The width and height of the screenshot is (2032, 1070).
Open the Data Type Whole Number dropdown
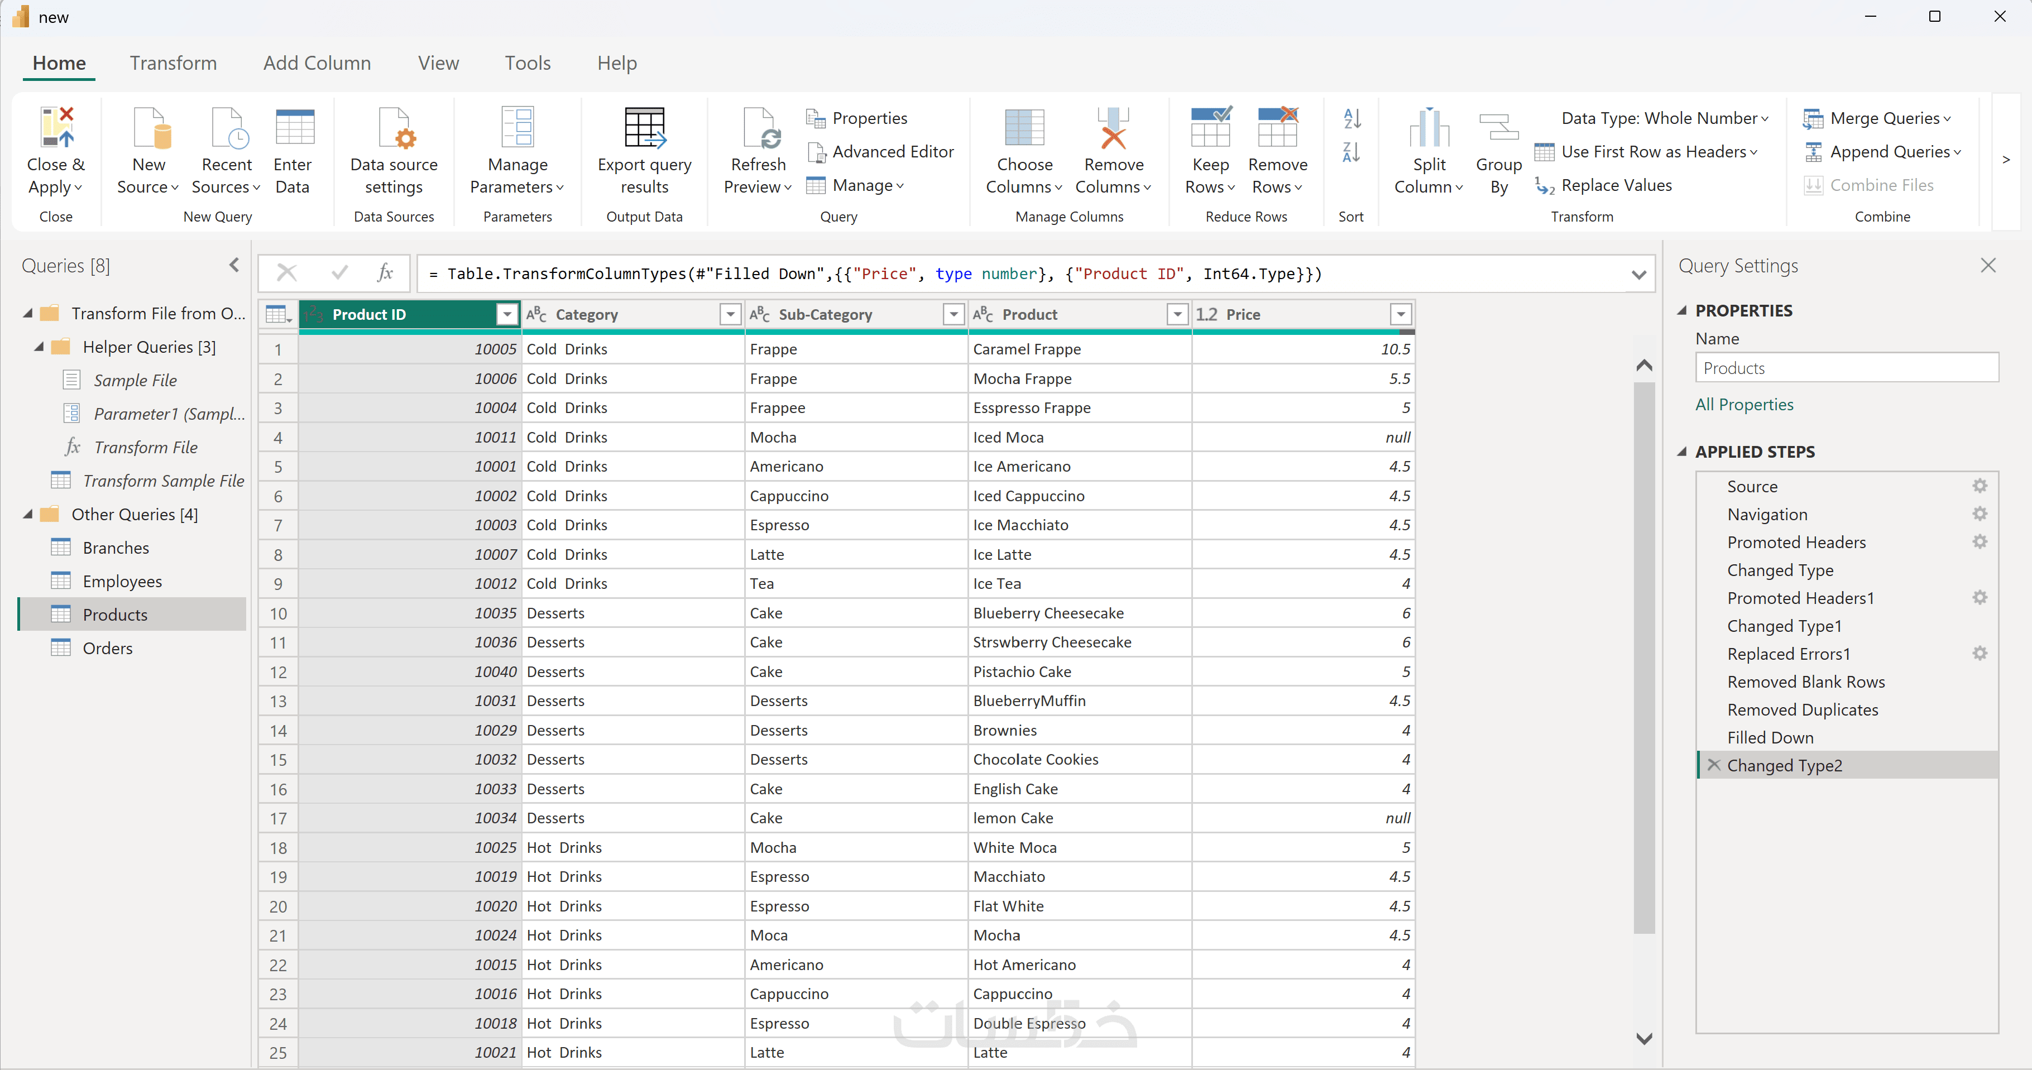[1665, 118]
